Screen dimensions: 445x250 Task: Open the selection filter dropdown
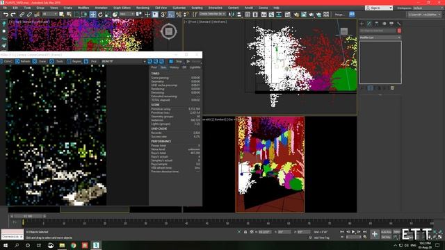(49, 14)
